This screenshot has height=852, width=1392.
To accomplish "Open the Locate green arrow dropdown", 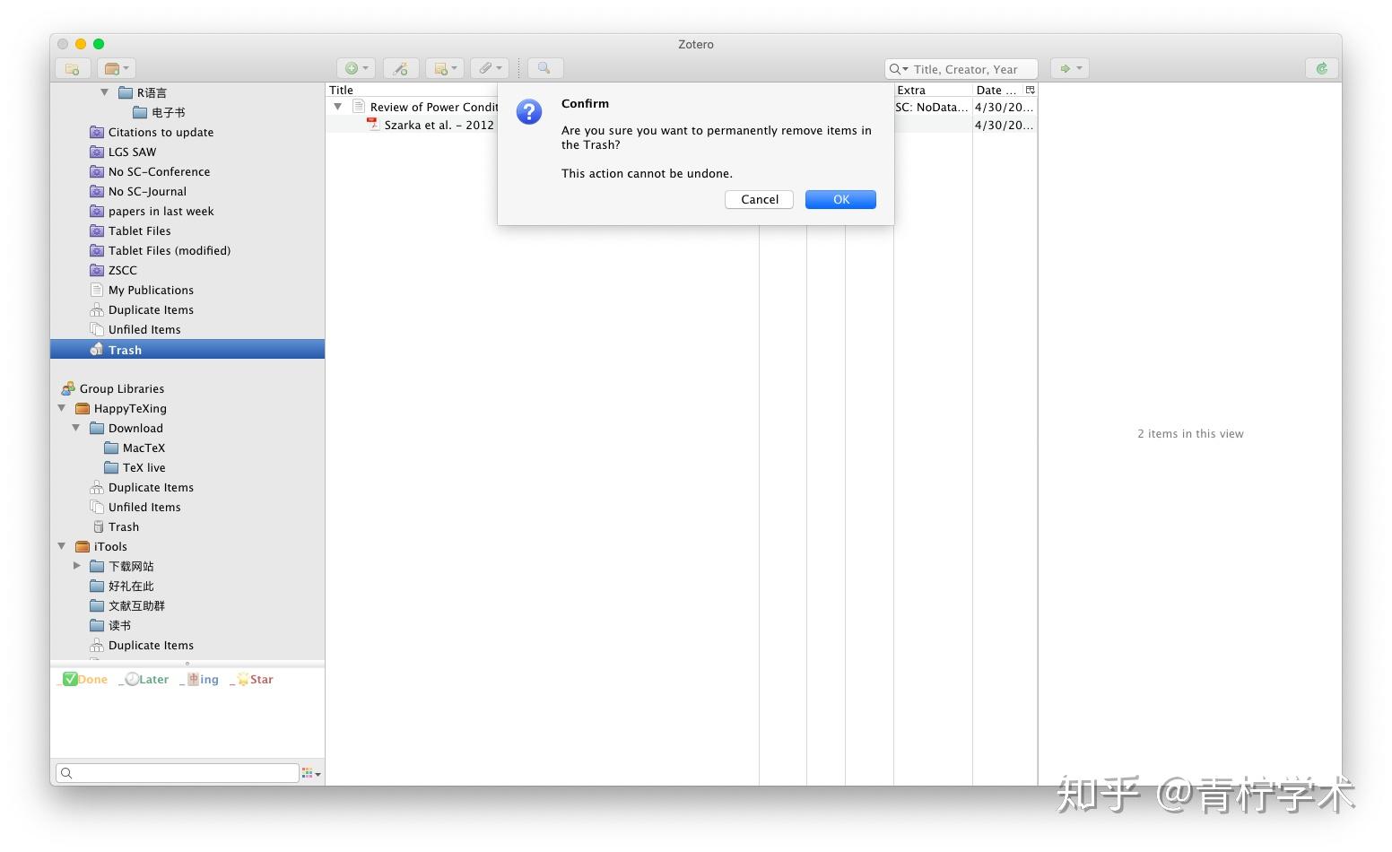I will click(1069, 68).
